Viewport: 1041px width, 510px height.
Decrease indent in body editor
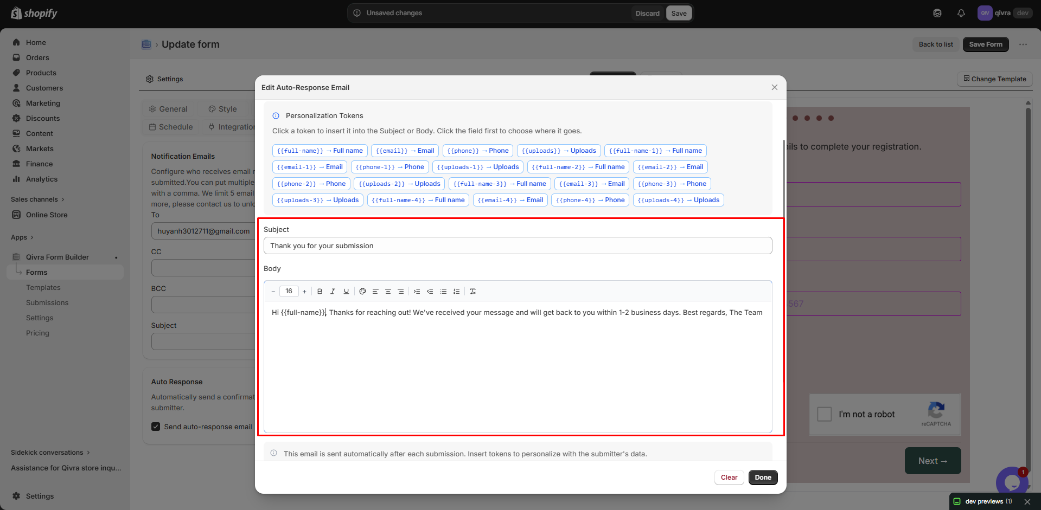[430, 292]
